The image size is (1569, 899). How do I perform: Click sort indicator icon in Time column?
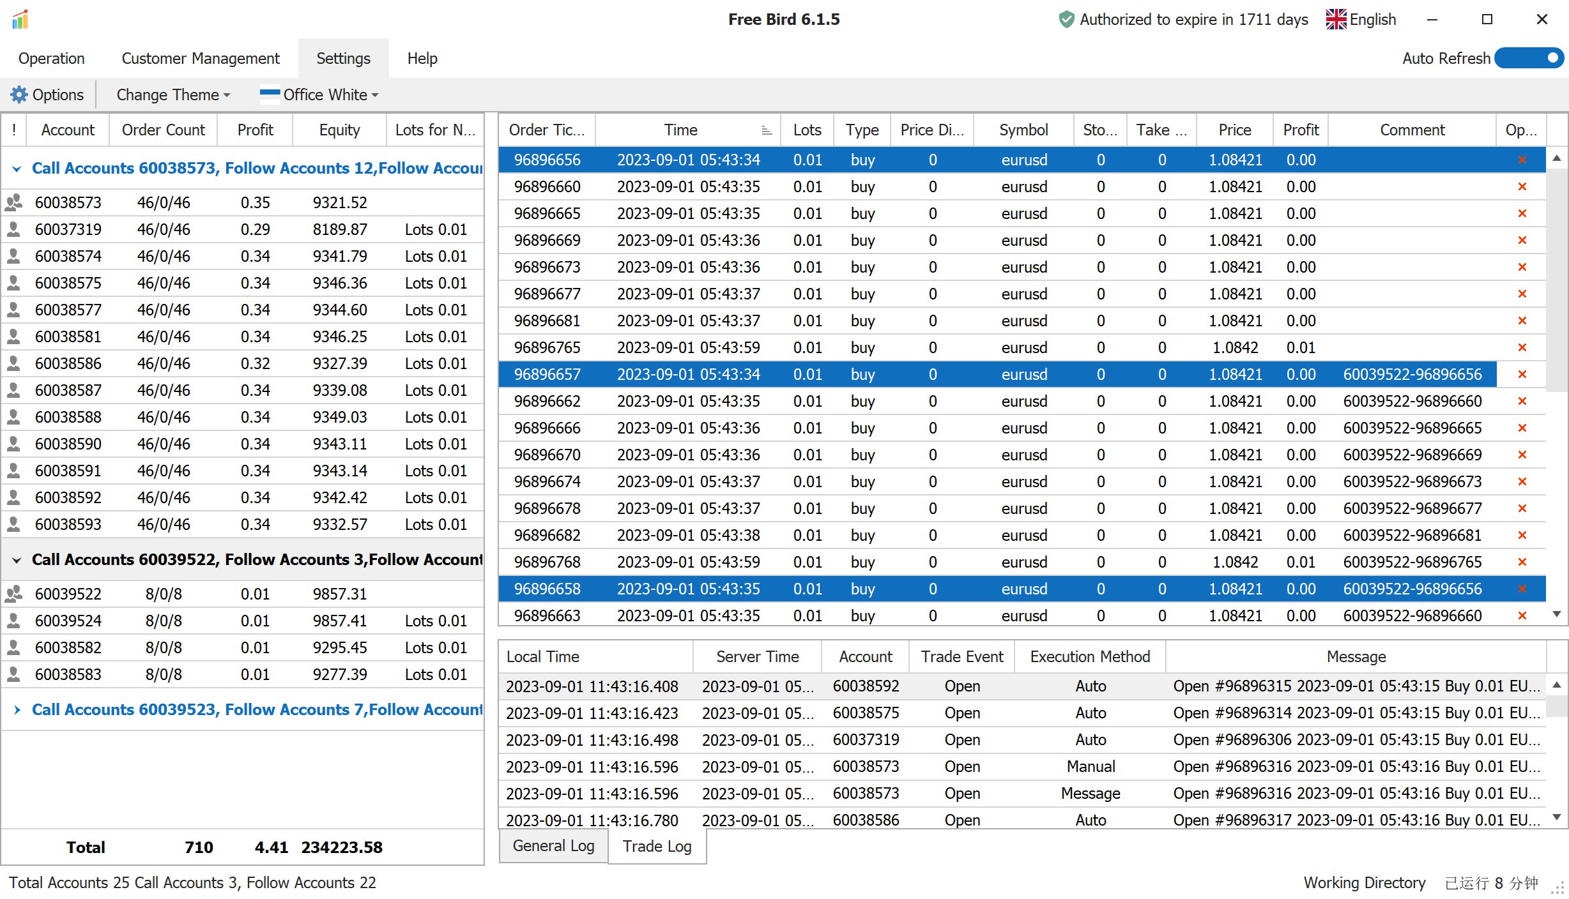[x=767, y=130]
